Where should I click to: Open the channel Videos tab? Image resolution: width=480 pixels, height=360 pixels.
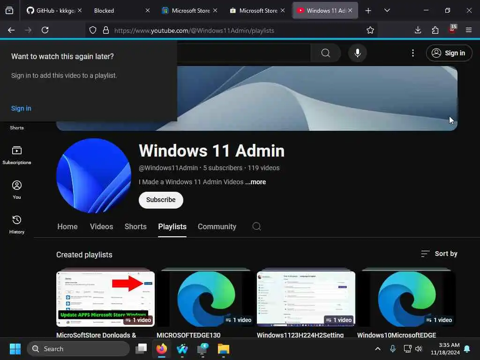(101, 226)
